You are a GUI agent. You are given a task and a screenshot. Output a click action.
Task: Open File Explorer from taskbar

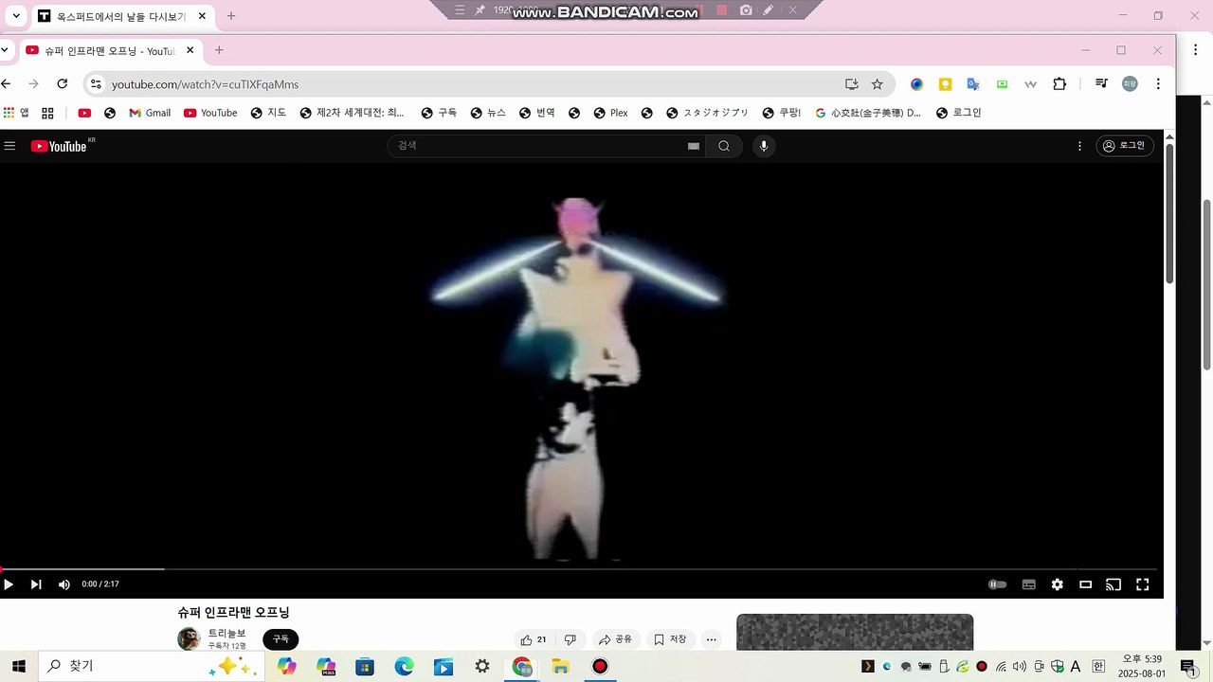[560, 667]
